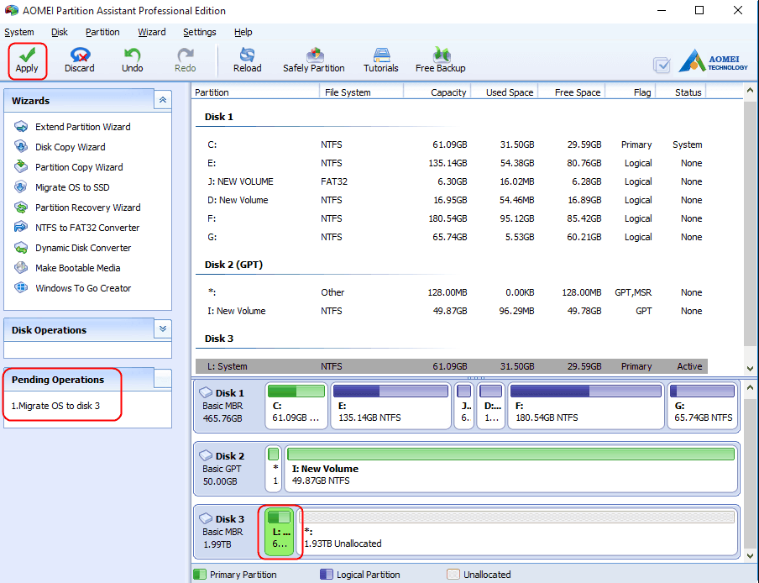
Task: Apply the pending operations
Action: [x=27, y=60]
